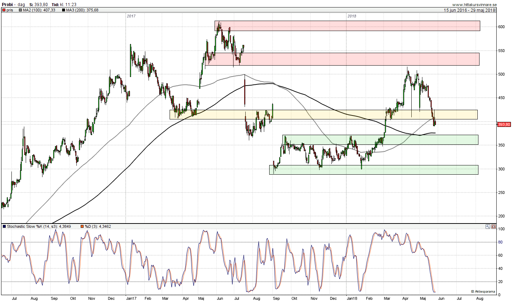Click the 2017 year marker on chart
This screenshot has height=303, width=512.
pyautogui.click(x=131, y=16)
